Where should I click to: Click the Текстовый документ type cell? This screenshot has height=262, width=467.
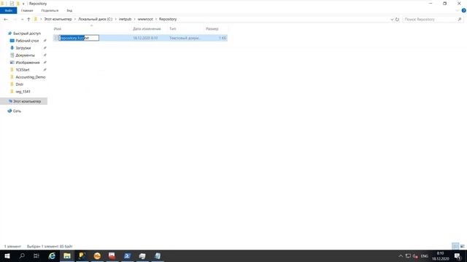[185, 38]
